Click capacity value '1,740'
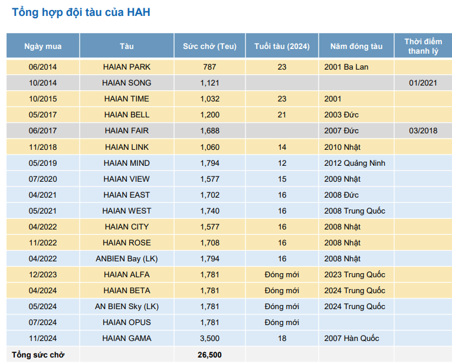This screenshot has height=364, width=452. [209, 211]
